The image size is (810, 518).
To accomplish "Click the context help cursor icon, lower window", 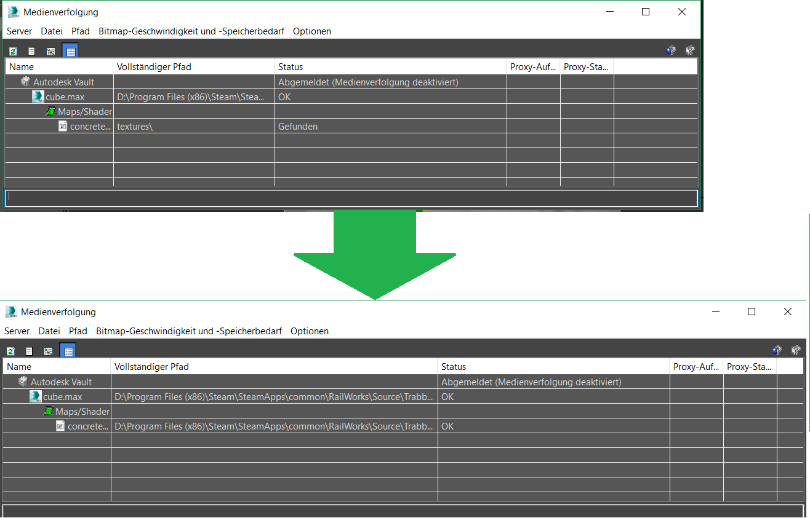I will click(x=795, y=350).
